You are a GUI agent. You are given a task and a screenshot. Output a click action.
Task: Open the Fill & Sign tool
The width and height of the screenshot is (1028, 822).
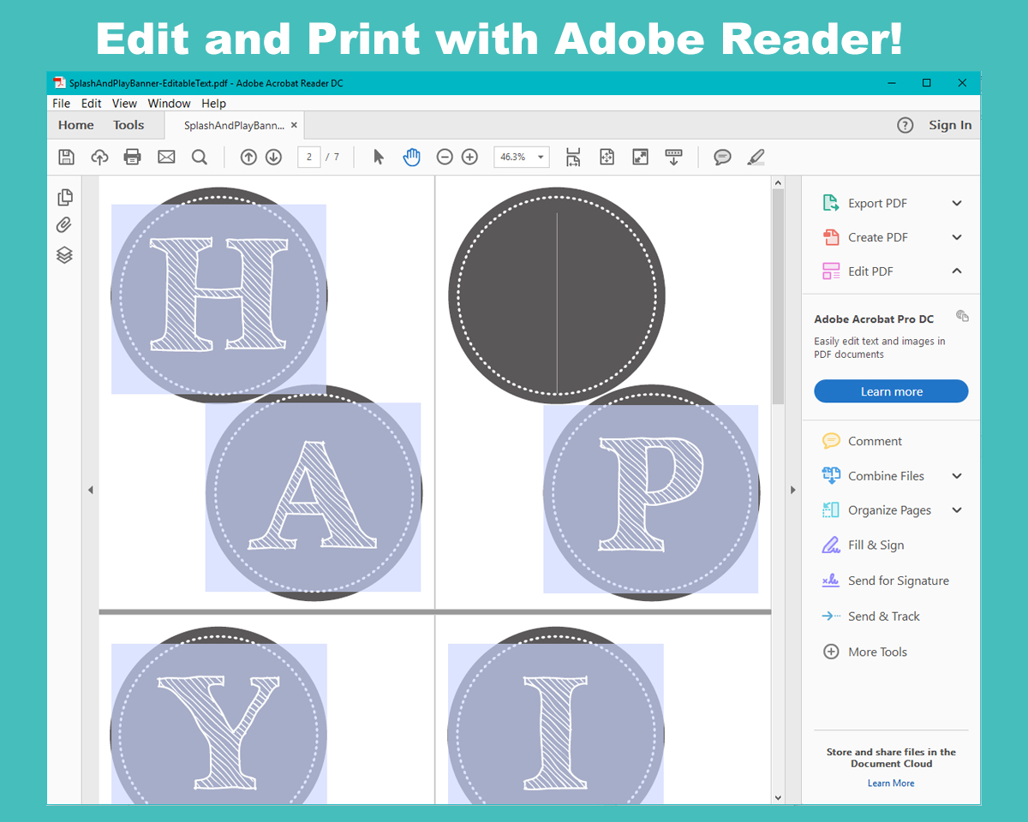click(x=876, y=545)
